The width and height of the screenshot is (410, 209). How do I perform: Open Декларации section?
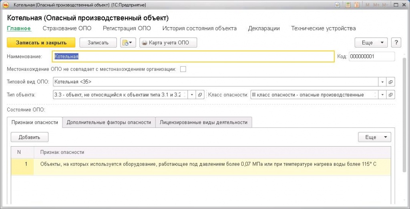click(x=264, y=28)
